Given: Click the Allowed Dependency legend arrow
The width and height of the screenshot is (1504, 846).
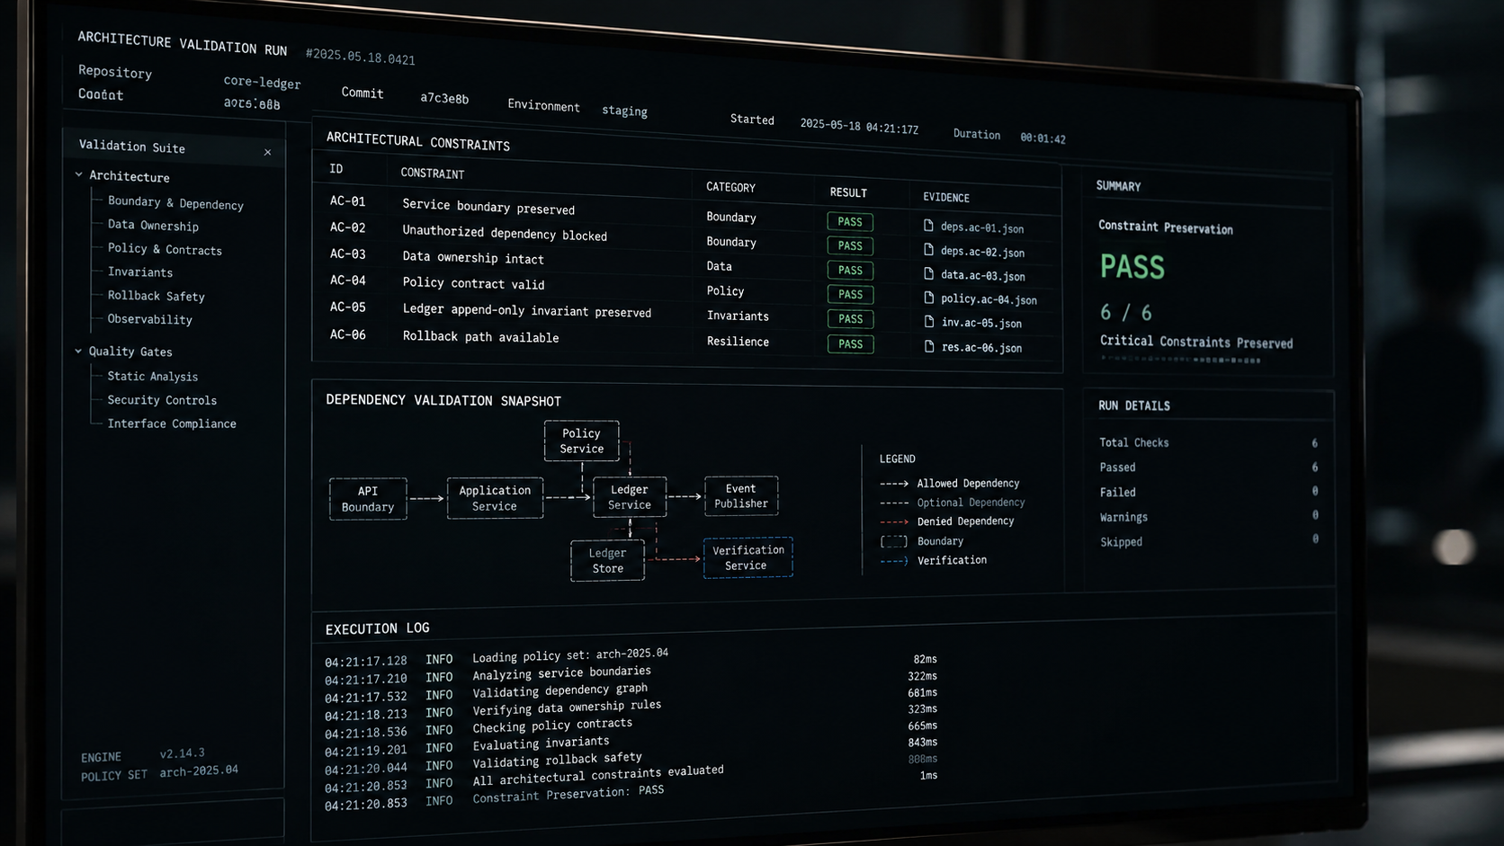Looking at the screenshot, I should point(894,483).
